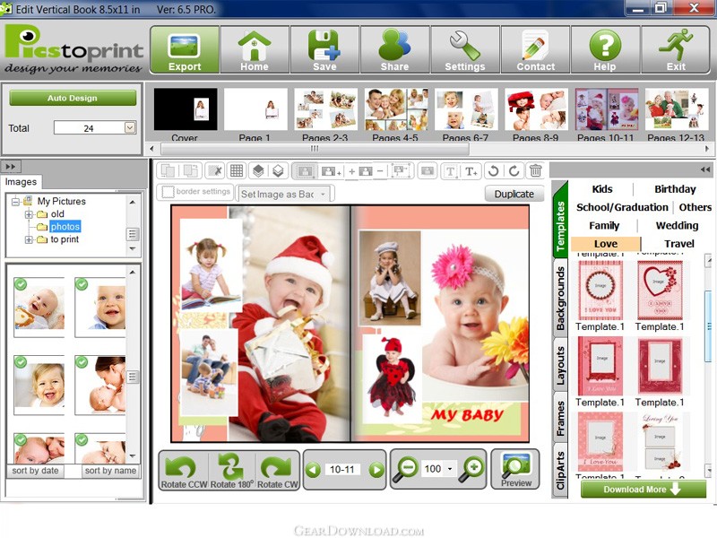Collapse the left images panel arrows

(11, 167)
